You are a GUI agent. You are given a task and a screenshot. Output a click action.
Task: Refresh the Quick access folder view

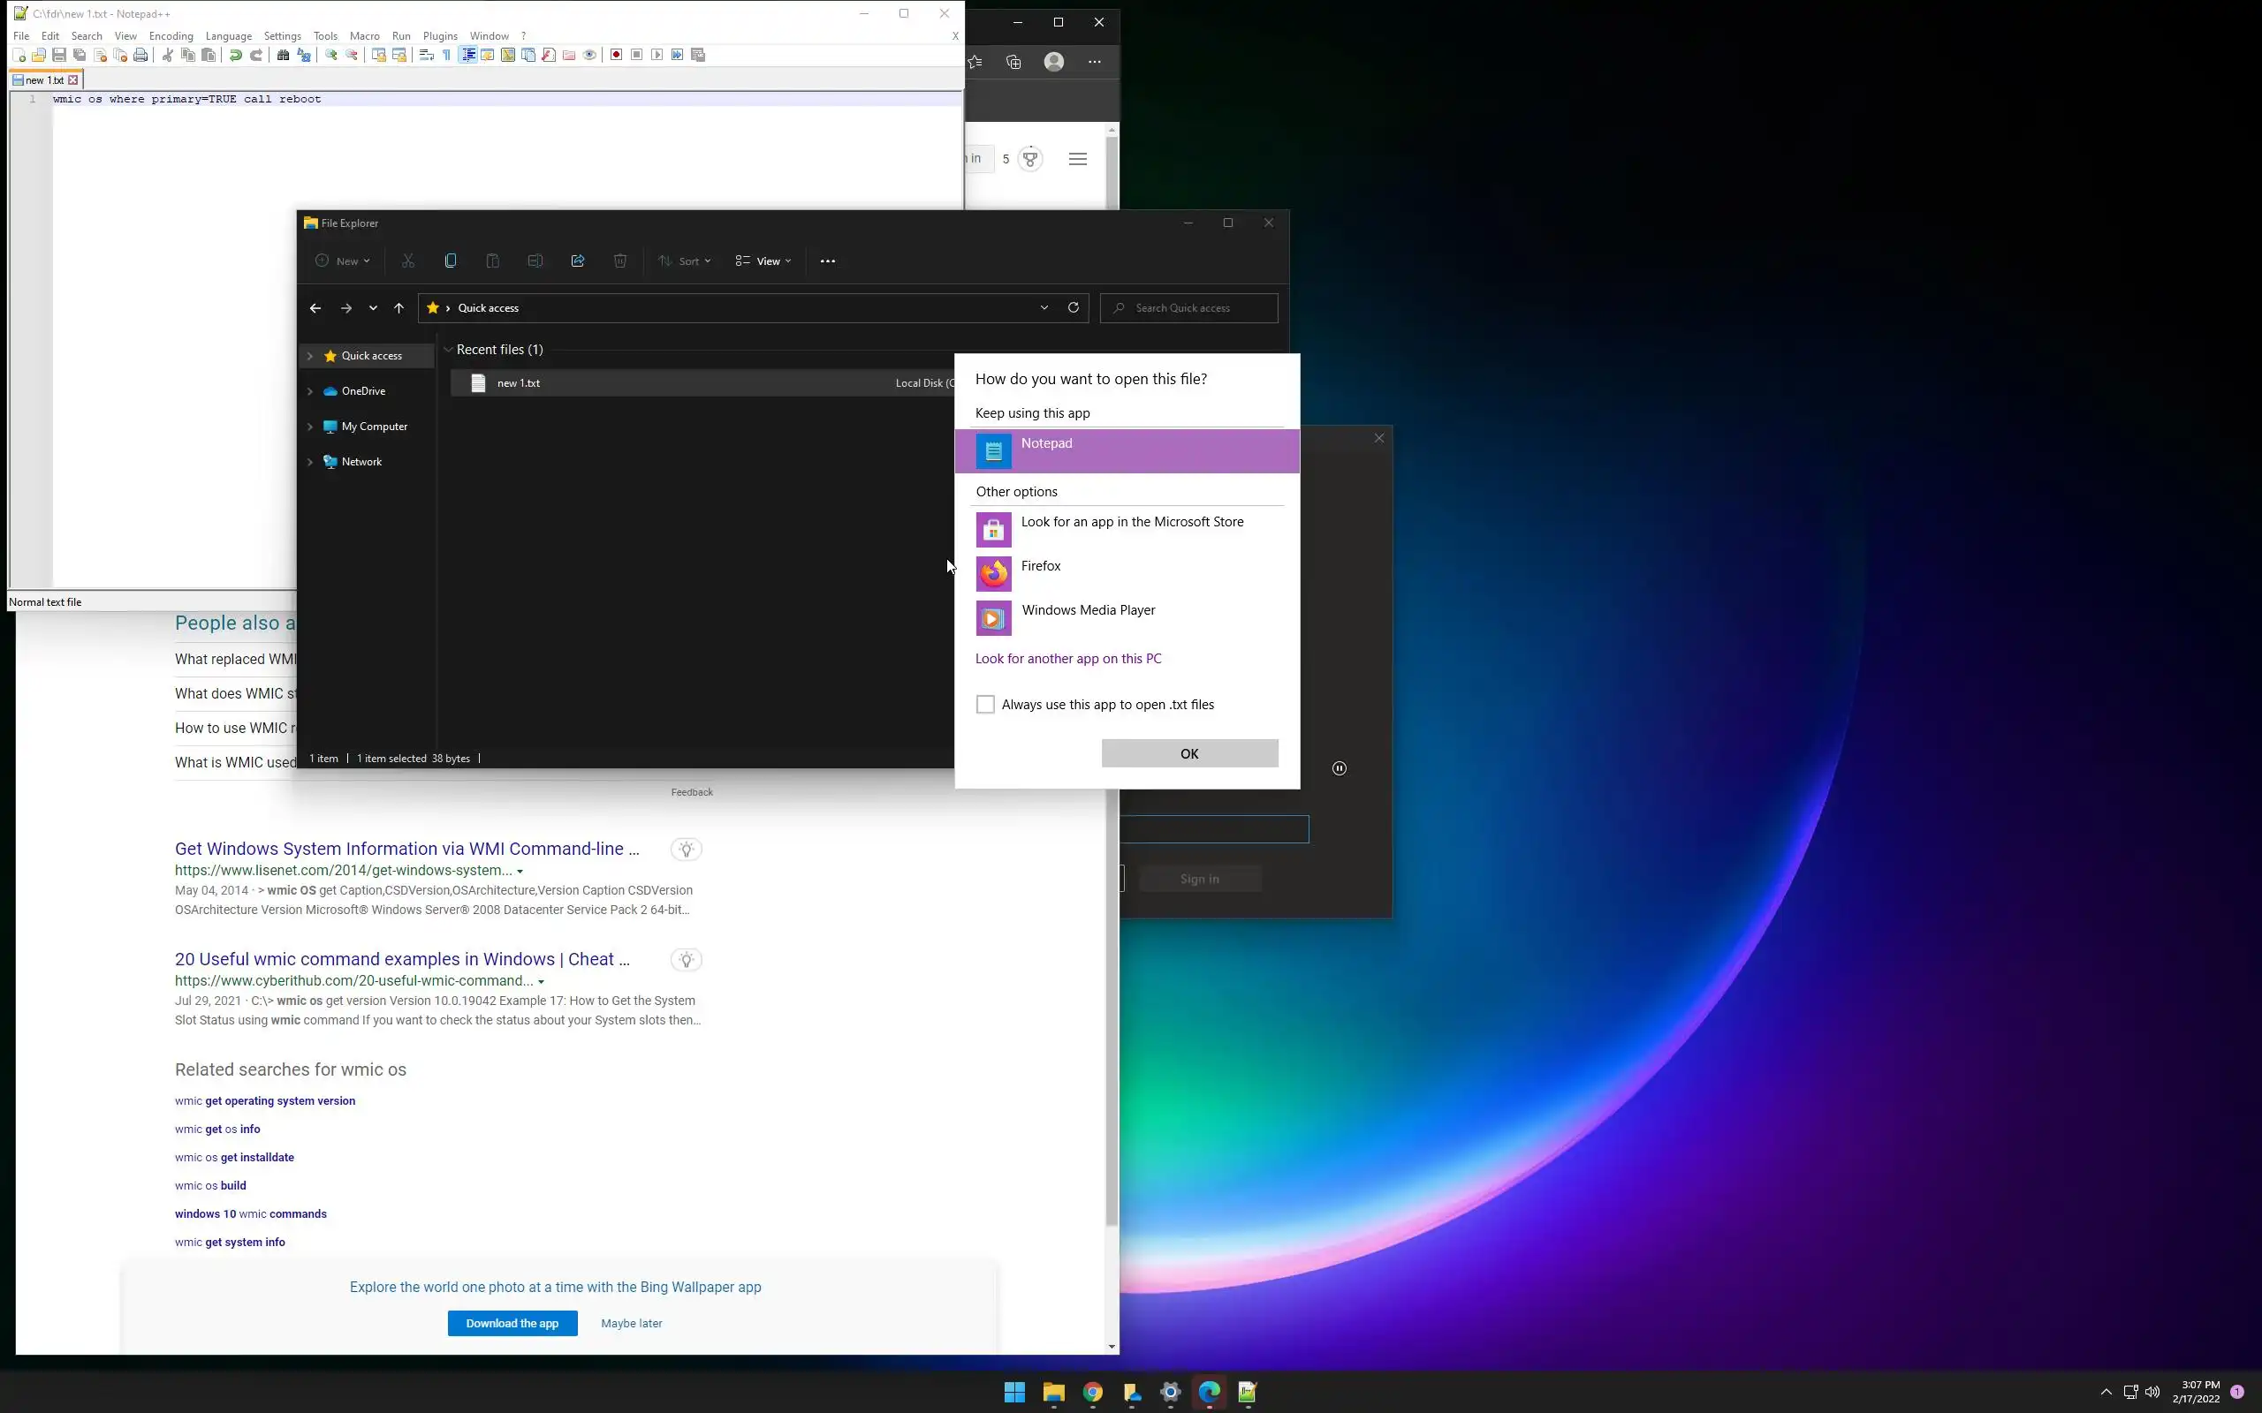click(1073, 308)
